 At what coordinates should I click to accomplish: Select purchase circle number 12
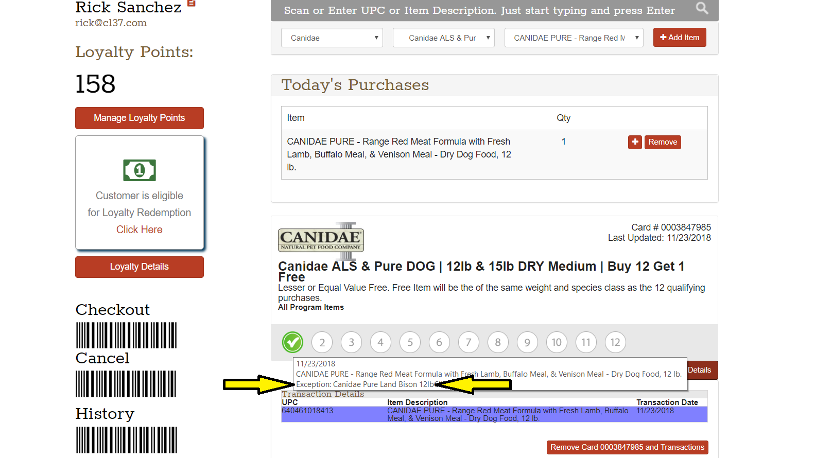click(x=616, y=342)
